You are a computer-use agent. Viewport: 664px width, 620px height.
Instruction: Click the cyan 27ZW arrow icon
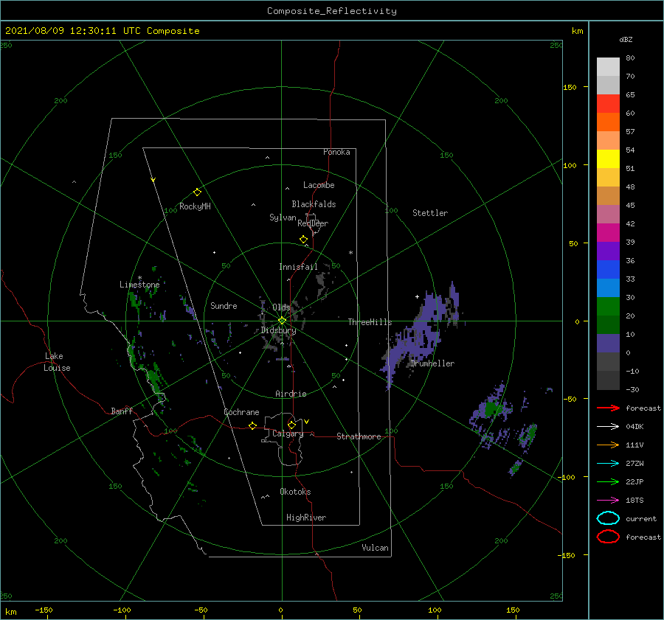click(608, 464)
